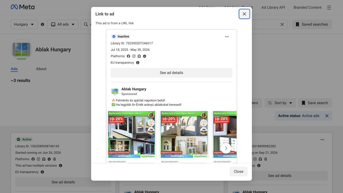The image size is (343, 193).
Task: Click Audience Network icon in the Sep 21, 2026 card
Action: click(x=260, y=159)
